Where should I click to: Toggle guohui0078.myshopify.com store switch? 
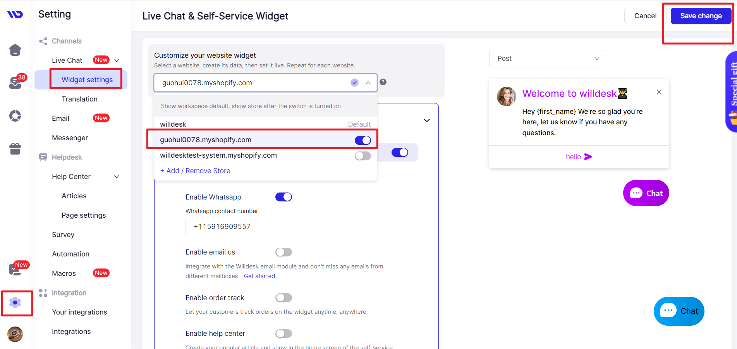tap(363, 140)
